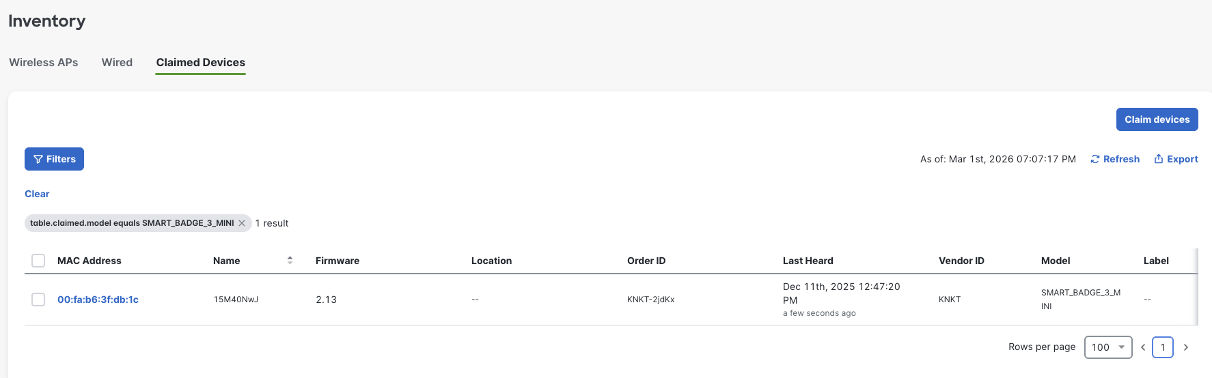Switch to Wired tab
This screenshot has width=1212, height=378.
[117, 62]
